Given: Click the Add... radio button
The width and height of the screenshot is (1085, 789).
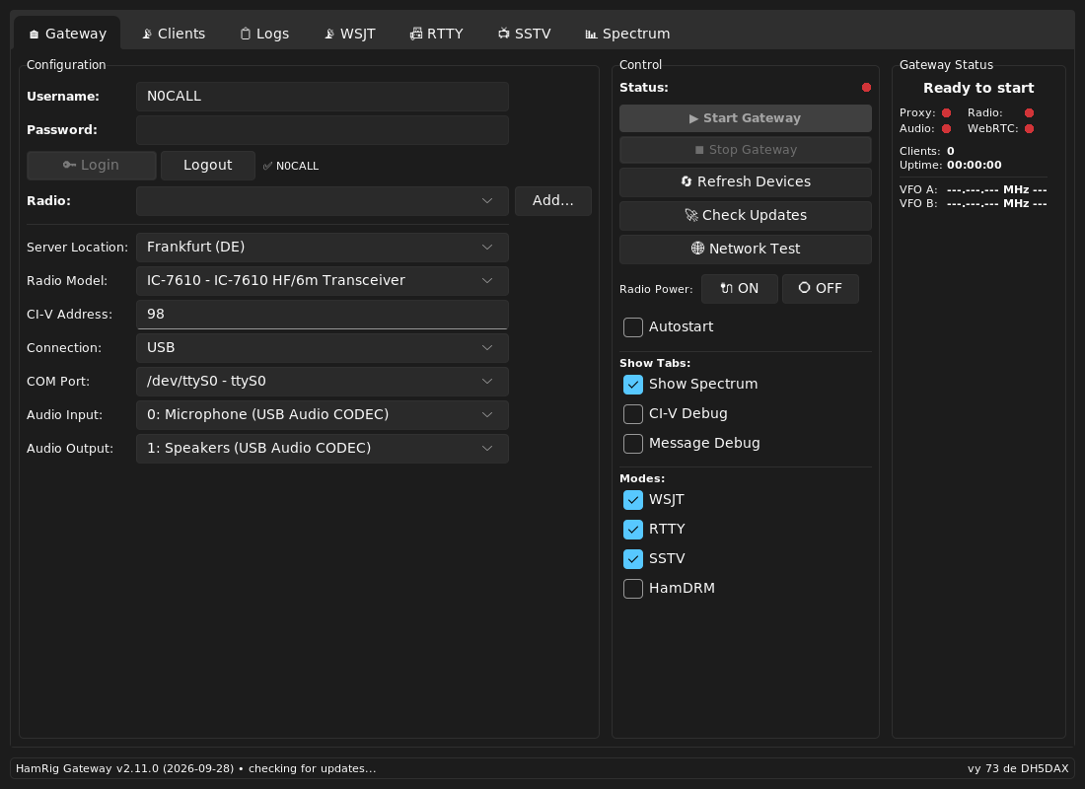Looking at the screenshot, I should pos(553,201).
